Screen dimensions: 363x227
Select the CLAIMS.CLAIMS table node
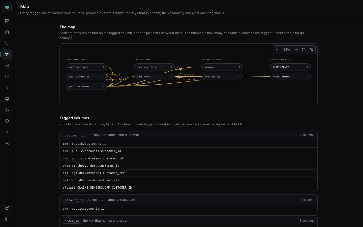[x=290, y=67]
